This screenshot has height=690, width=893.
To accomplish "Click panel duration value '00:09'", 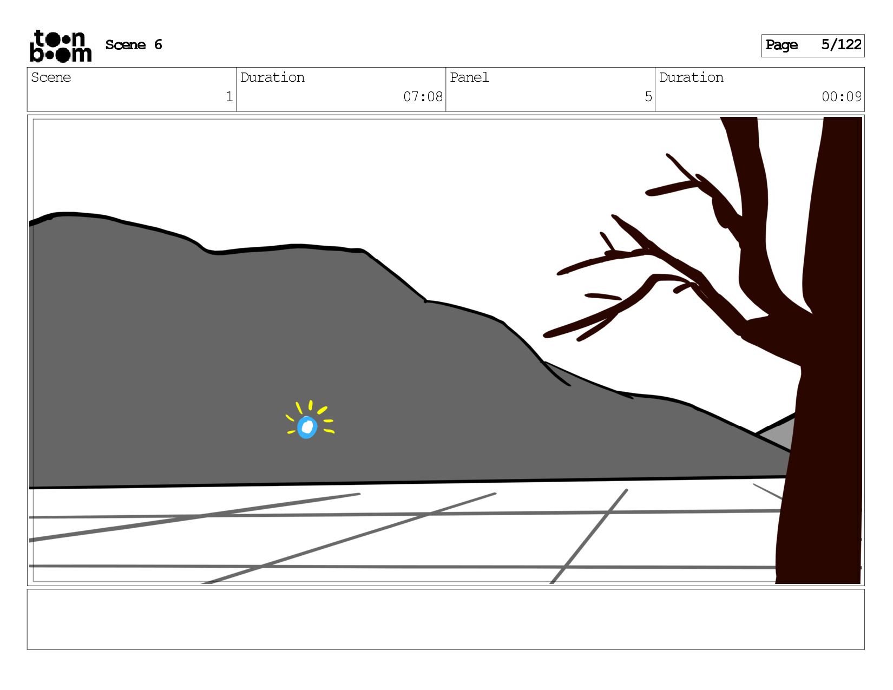I will click(x=841, y=97).
